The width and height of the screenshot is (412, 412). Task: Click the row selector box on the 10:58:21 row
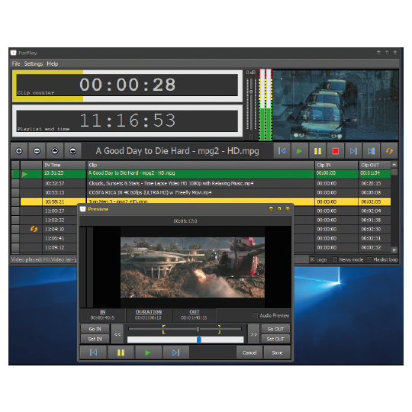point(15,201)
